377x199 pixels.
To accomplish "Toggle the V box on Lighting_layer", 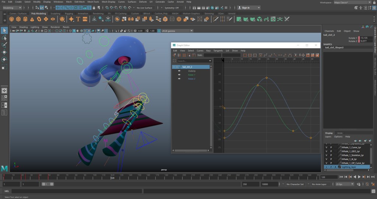I will coord(326,167).
